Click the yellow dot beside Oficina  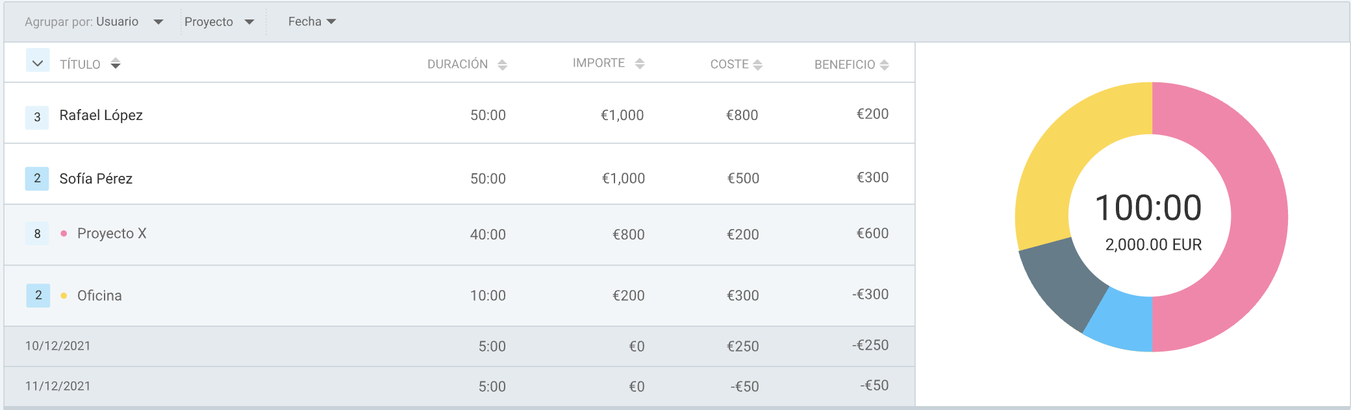point(64,296)
